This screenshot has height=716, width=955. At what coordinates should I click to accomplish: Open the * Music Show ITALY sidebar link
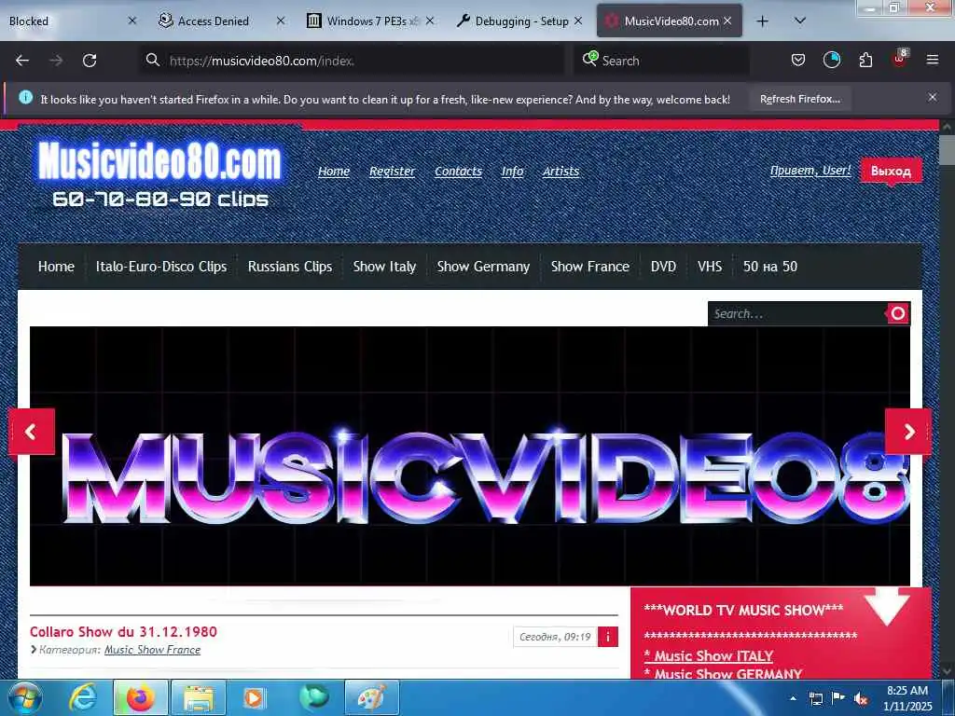click(709, 656)
